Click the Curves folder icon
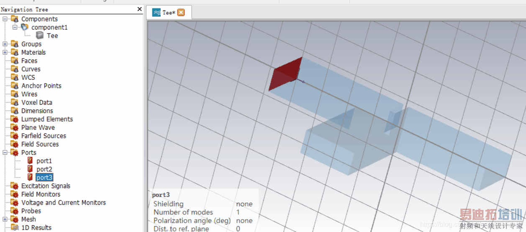Image resolution: width=526 pixels, height=232 pixels. click(x=15, y=69)
